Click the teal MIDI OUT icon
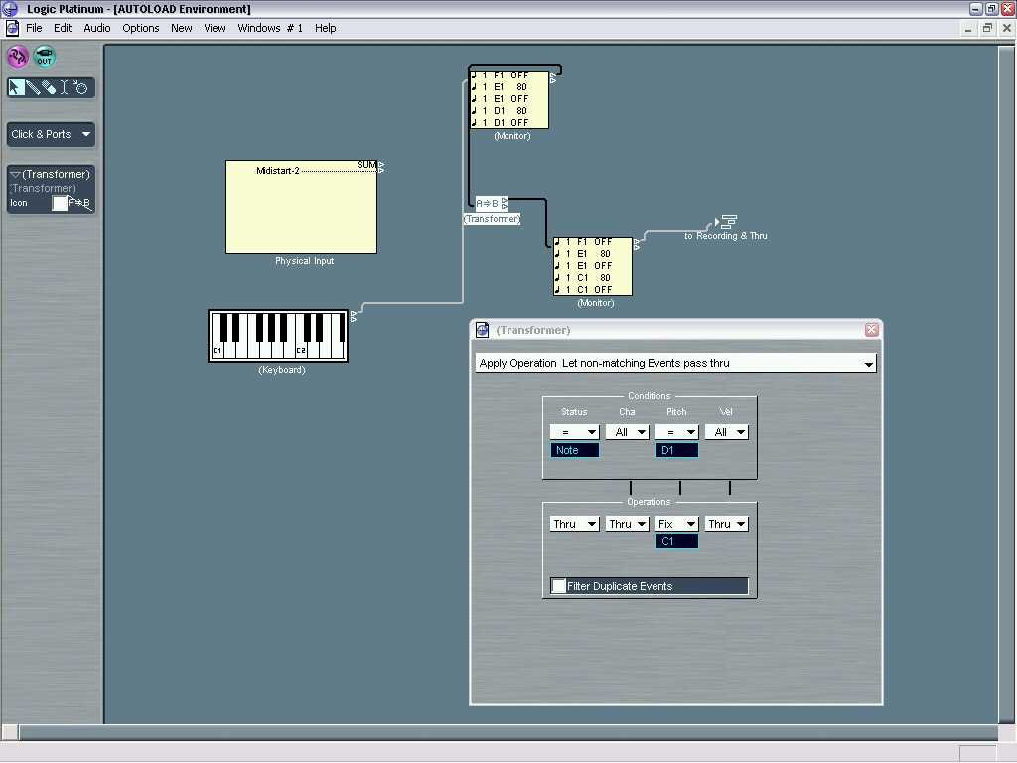The image size is (1017, 763). pyautogui.click(x=44, y=57)
